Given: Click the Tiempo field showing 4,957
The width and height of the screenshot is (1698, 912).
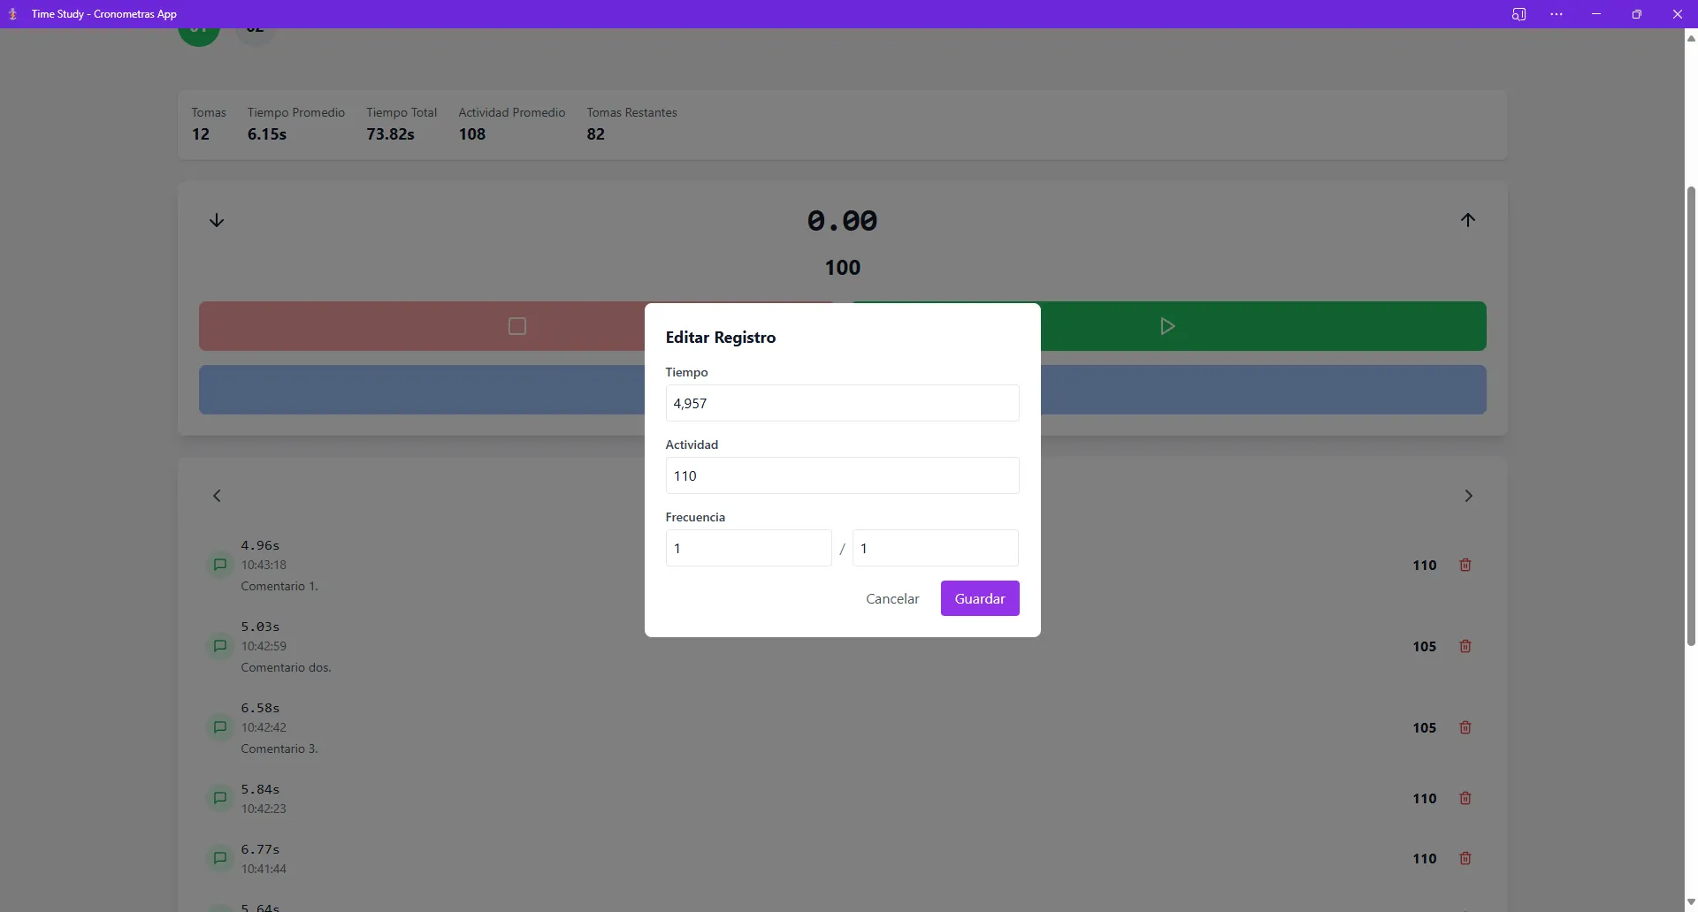Looking at the screenshot, I should click(x=842, y=403).
